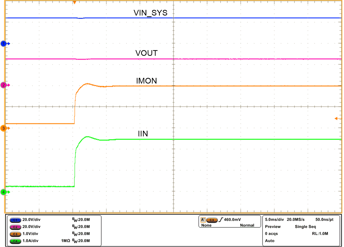Click the 'Single Seq' acquisition mode
This screenshot has width=344, height=247.
(x=305, y=227)
